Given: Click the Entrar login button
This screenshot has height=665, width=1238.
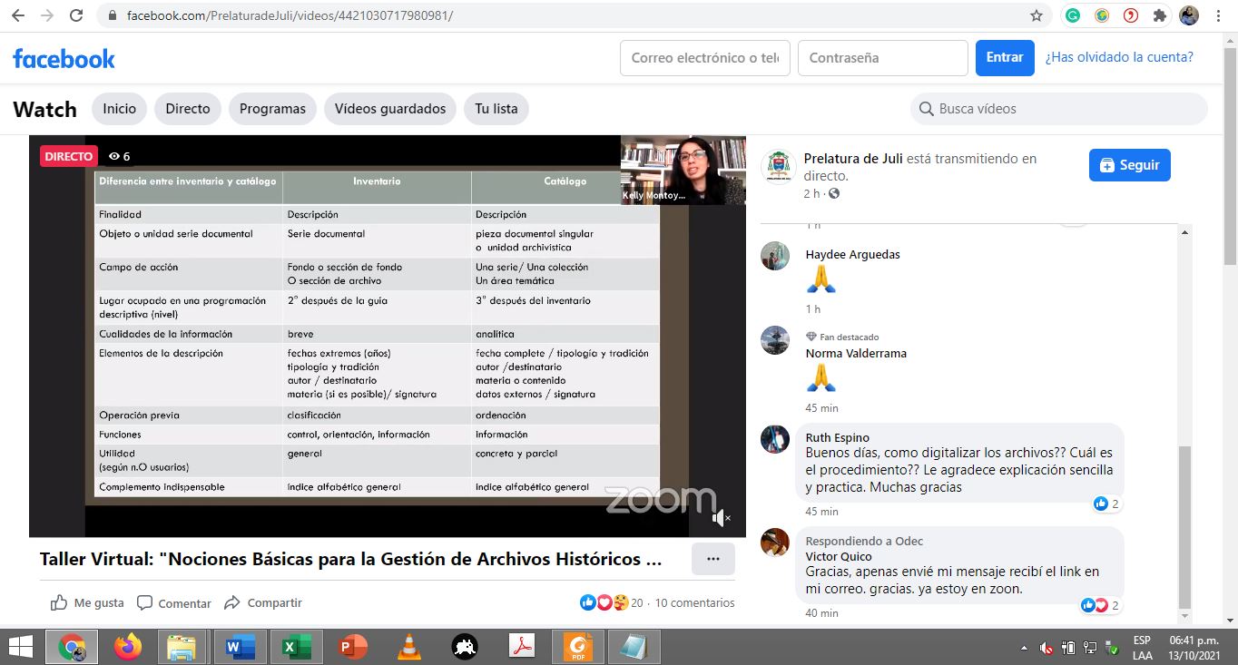Looking at the screenshot, I should (x=1005, y=57).
